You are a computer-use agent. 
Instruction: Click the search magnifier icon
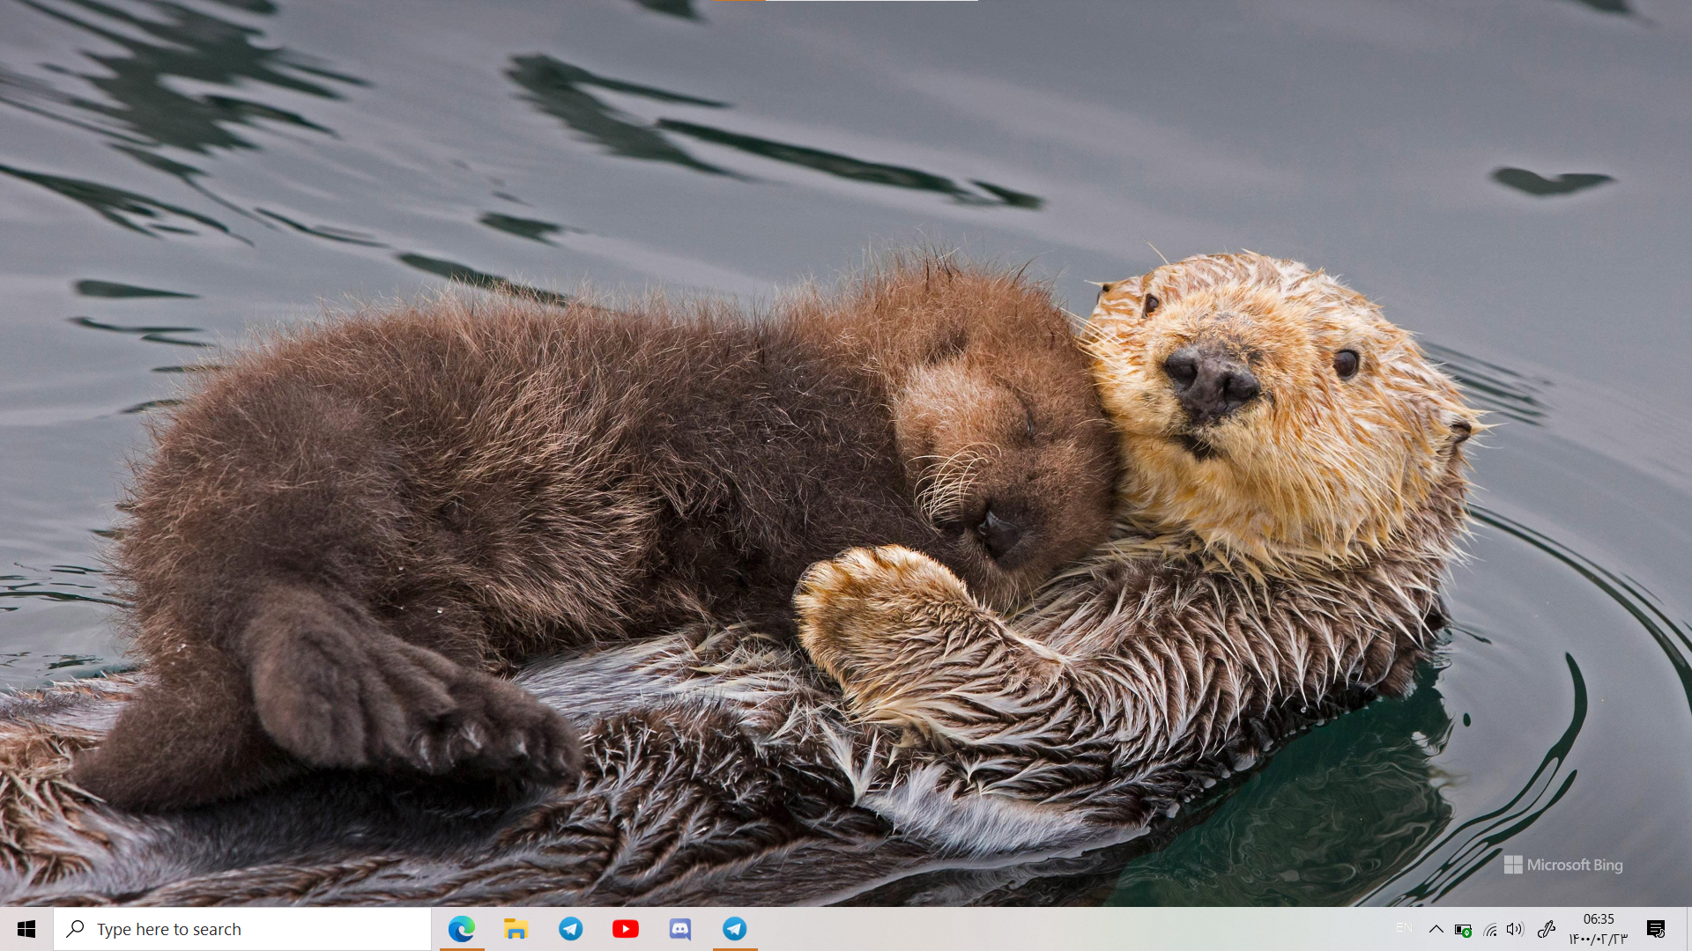tap(76, 929)
